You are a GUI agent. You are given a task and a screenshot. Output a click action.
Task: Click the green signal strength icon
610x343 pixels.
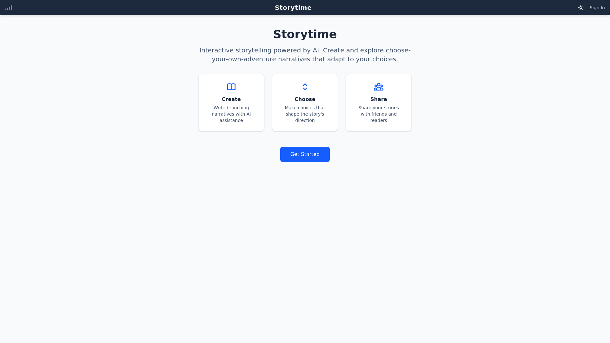click(x=9, y=8)
